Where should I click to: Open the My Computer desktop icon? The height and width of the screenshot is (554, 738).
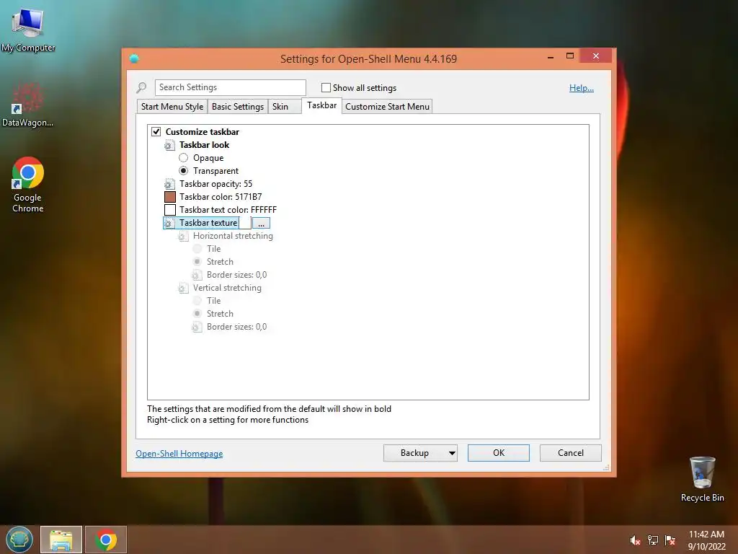pyautogui.click(x=28, y=29)
